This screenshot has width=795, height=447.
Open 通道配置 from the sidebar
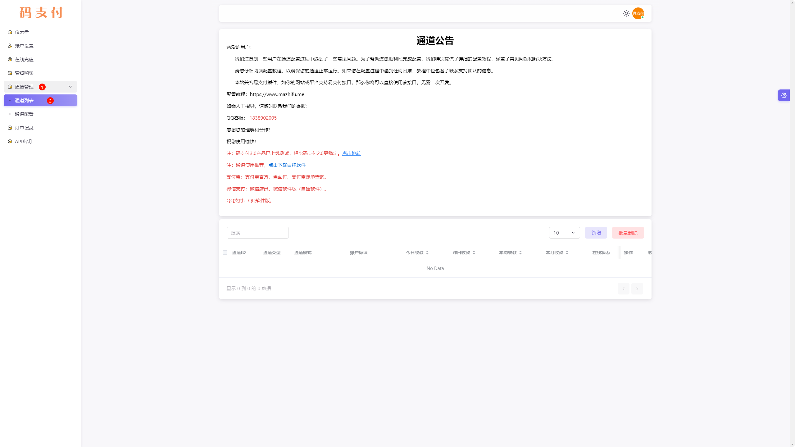tap(25, 114)
